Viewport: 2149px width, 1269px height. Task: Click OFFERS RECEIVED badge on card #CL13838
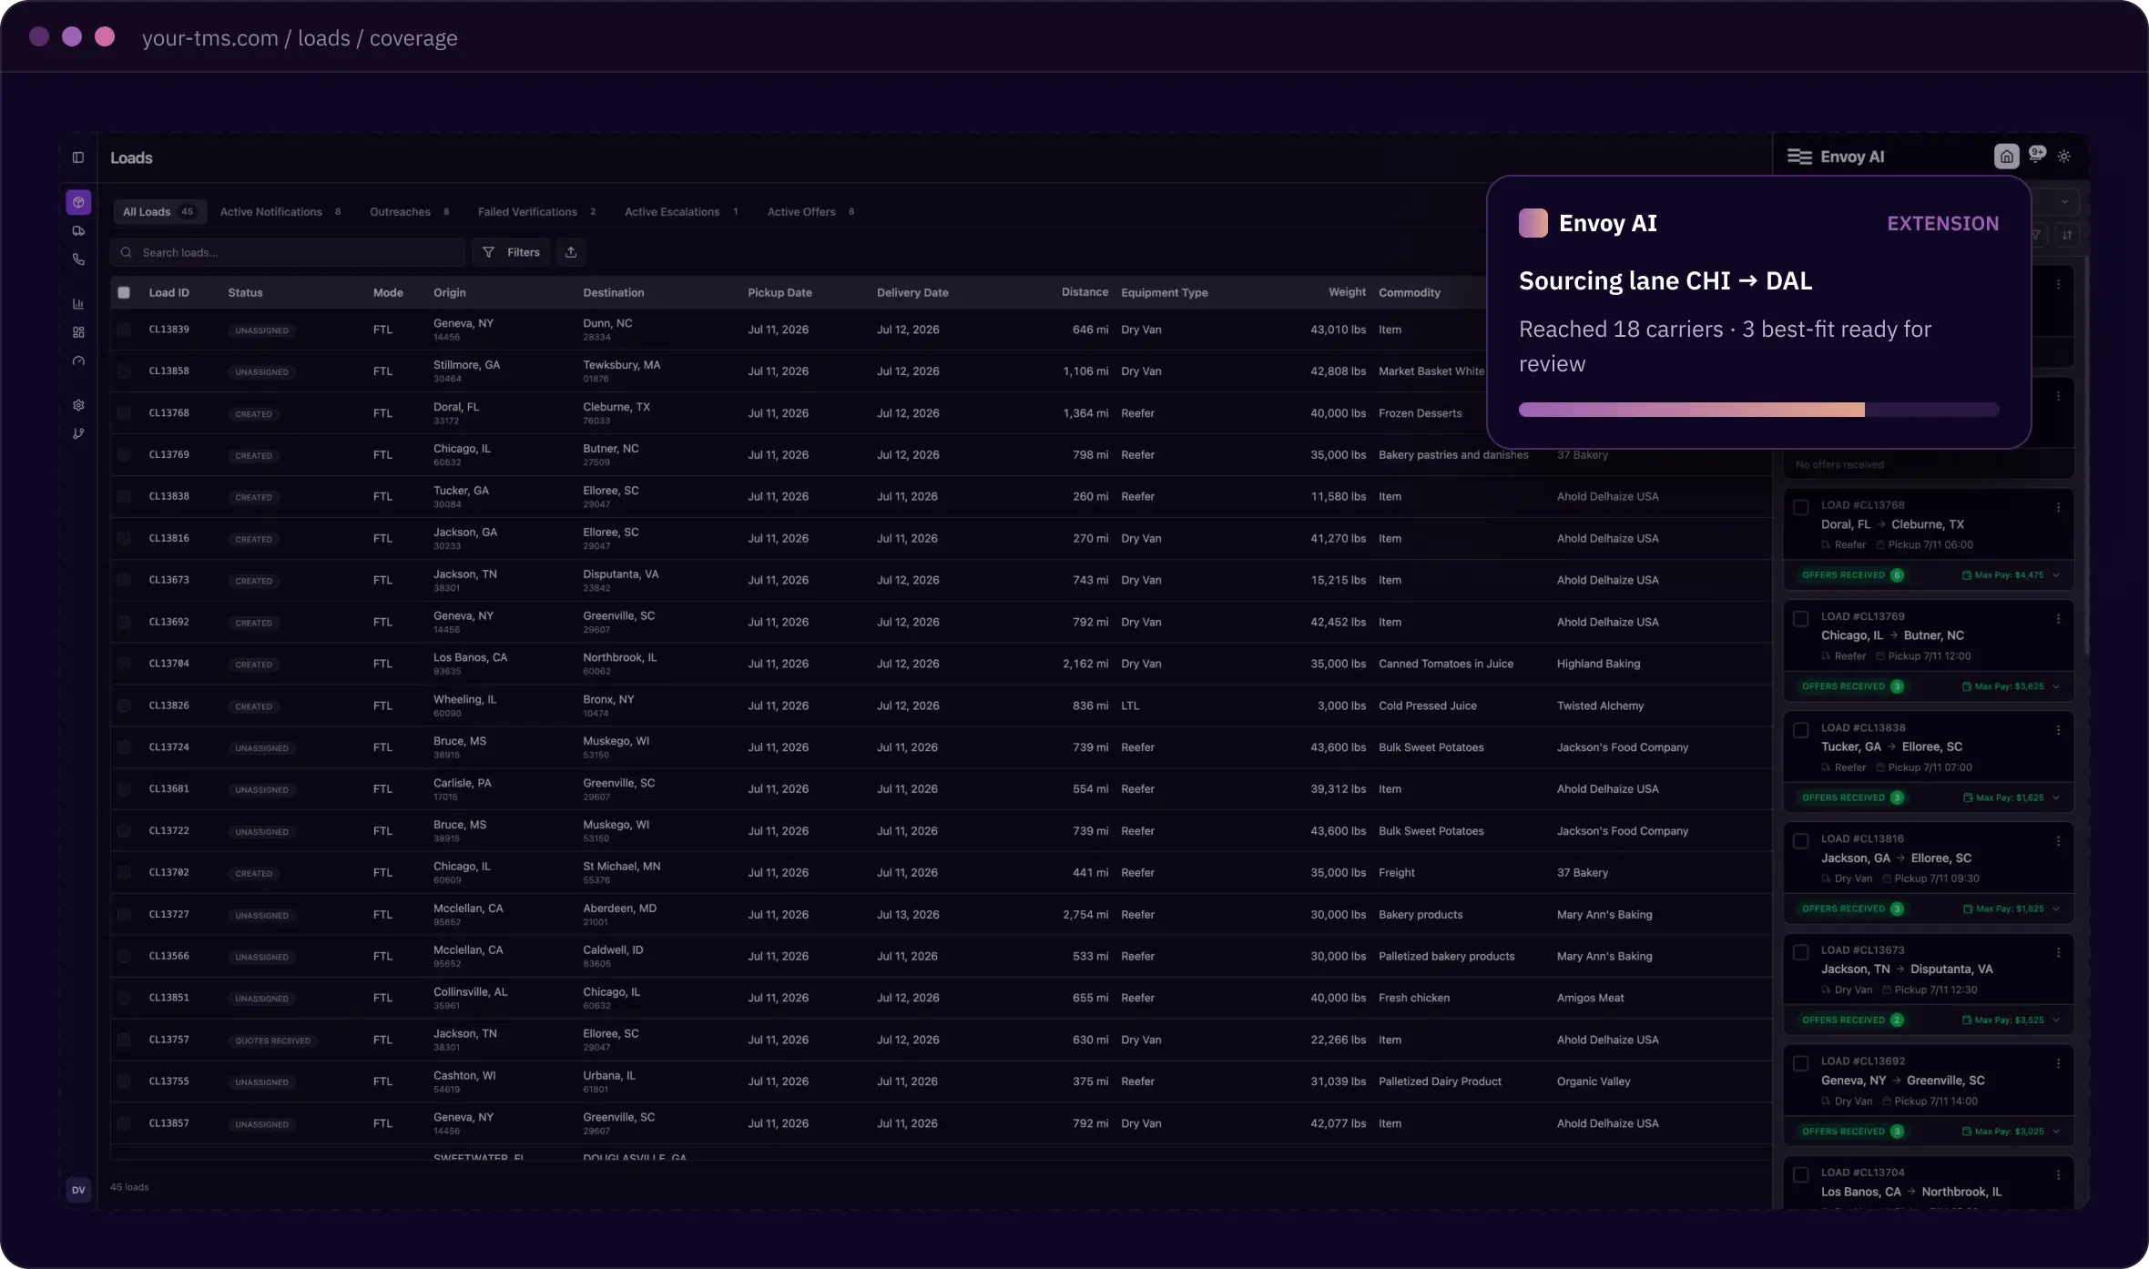pyautogui.click(x=1851, y=797)
